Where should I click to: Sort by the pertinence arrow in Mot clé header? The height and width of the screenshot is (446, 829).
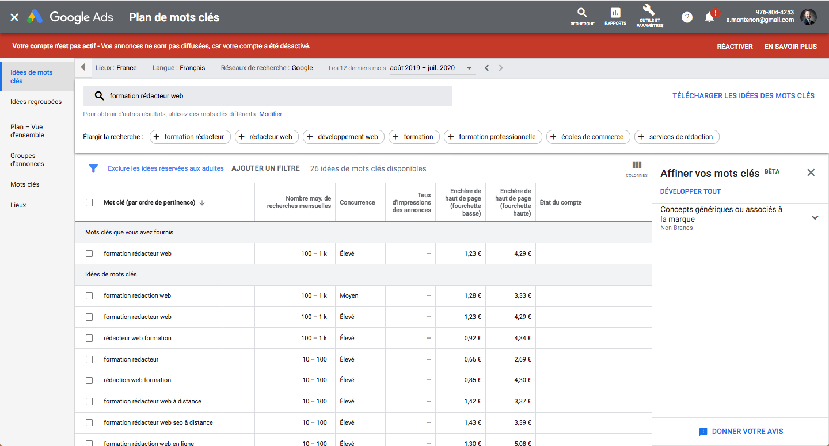click(202, 202)
